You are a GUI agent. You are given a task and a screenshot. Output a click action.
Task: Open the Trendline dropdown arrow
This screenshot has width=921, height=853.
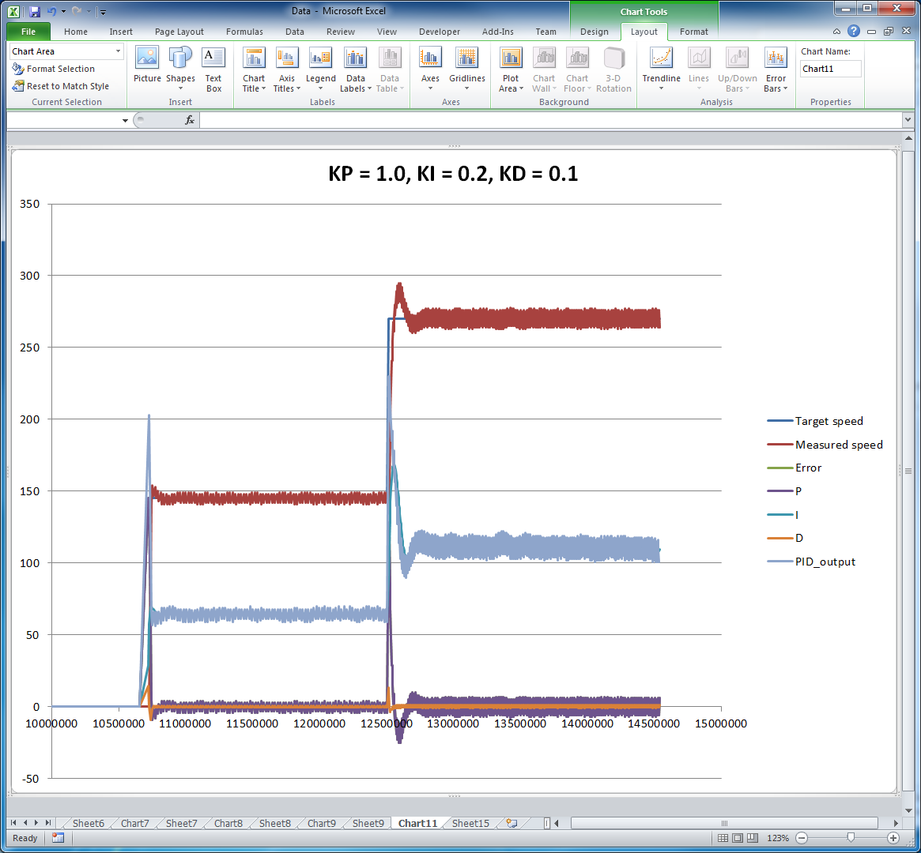pos(662,88)
